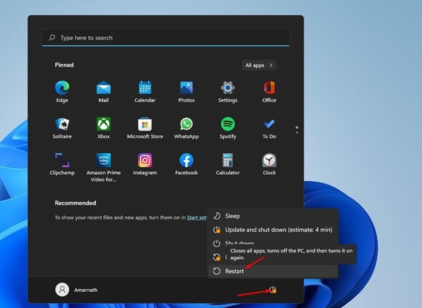Expand the All apps list
This screenshot has height=308, width=422.
pyautogui.click(x=259, y=65)
